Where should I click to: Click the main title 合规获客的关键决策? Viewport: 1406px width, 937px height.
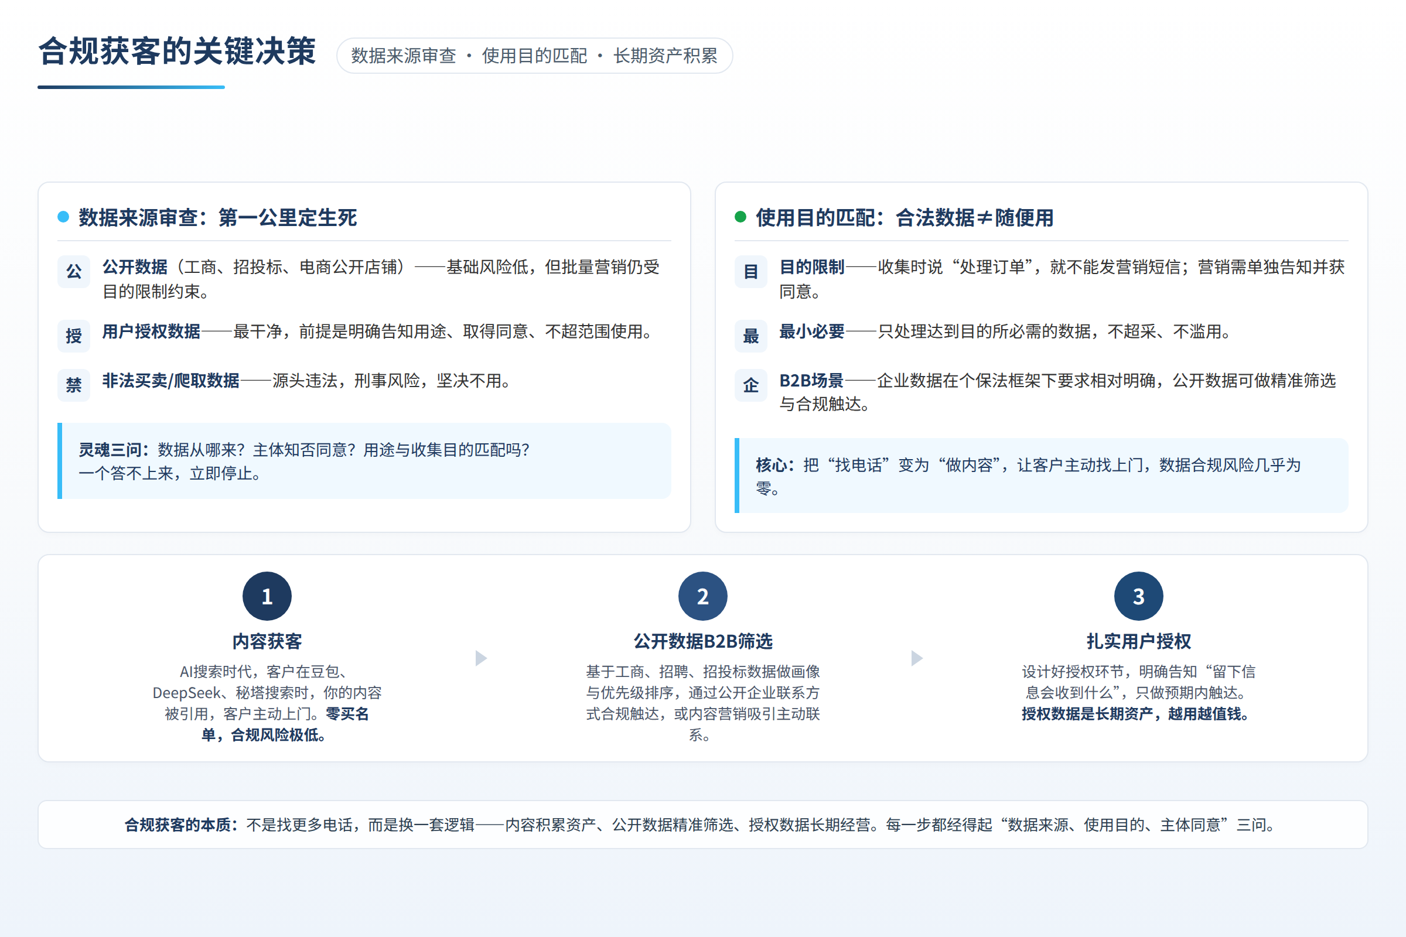point(177,52)
